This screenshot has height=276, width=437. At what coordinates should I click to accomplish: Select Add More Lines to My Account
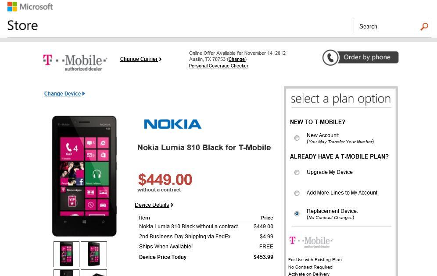(297, 193)
